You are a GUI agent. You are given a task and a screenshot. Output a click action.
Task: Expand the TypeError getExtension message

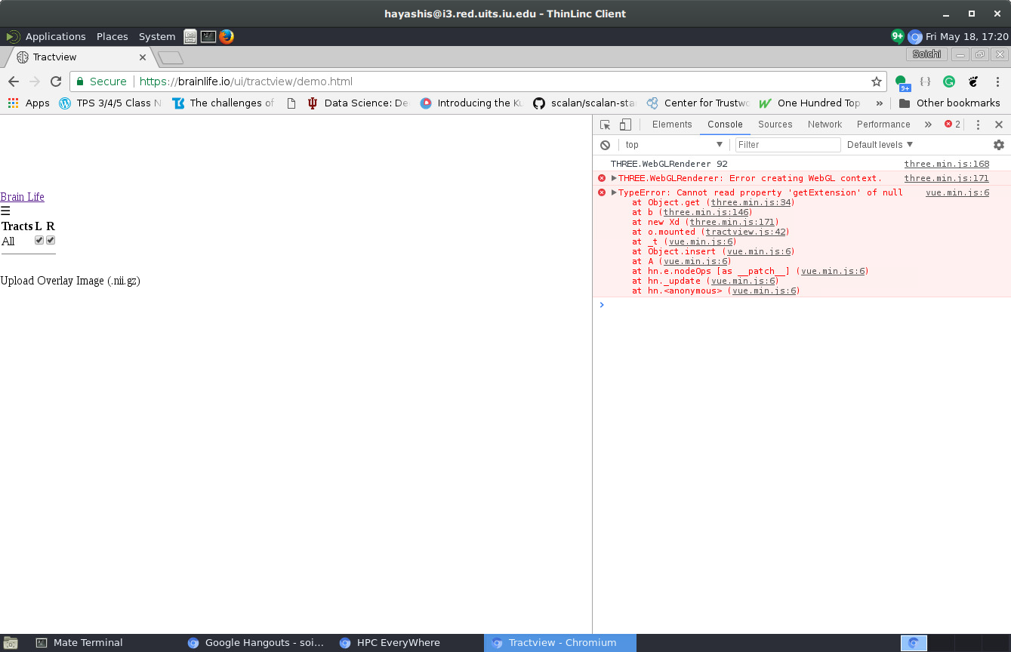(x=615, y=192)
